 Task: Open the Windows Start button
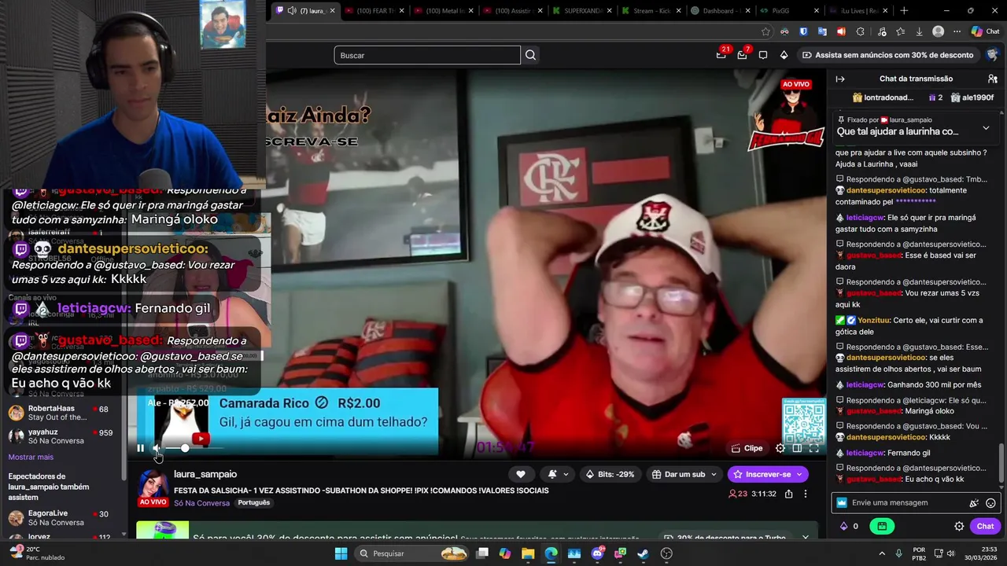click(x=341, y=553)
